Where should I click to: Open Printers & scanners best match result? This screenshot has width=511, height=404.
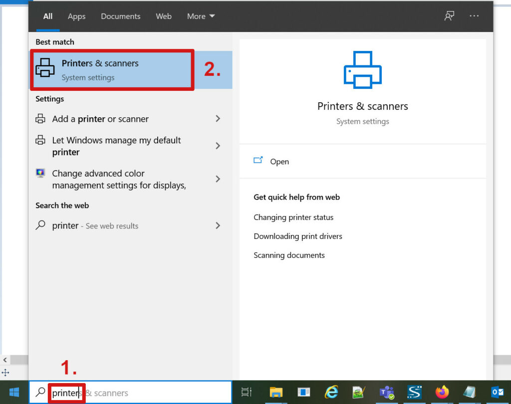tap(130, 70)
